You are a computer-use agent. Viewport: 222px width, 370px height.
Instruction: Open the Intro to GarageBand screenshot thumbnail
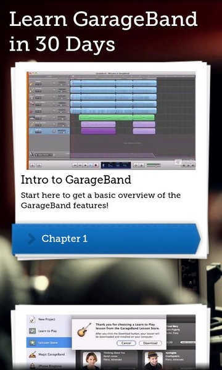[x=111, y=120]
